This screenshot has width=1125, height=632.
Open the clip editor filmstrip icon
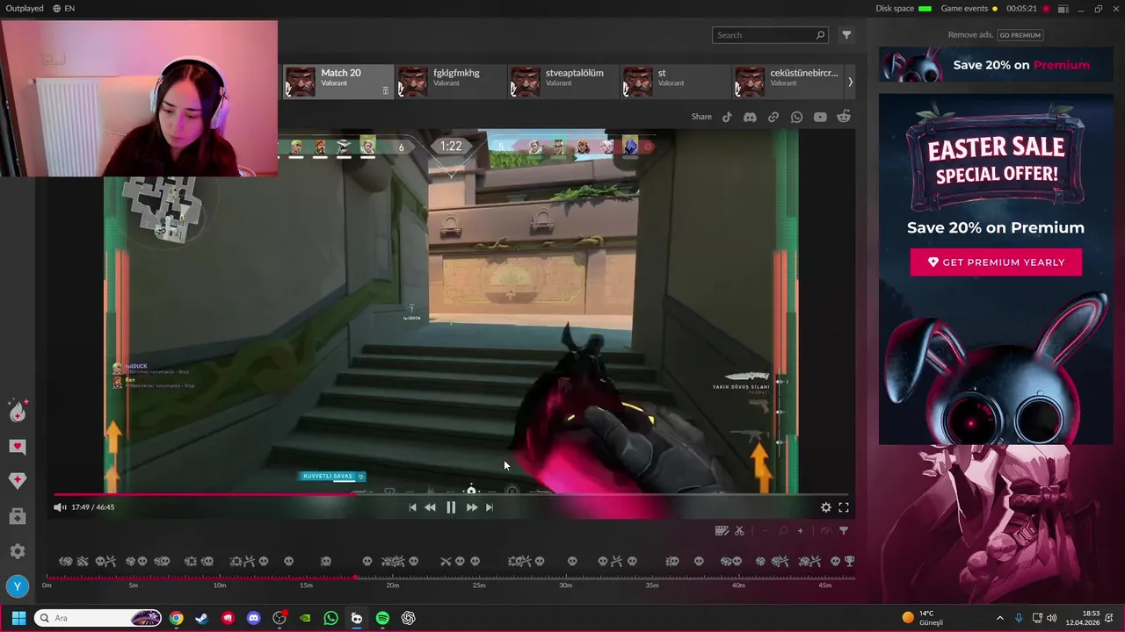[x=722, y=530]
